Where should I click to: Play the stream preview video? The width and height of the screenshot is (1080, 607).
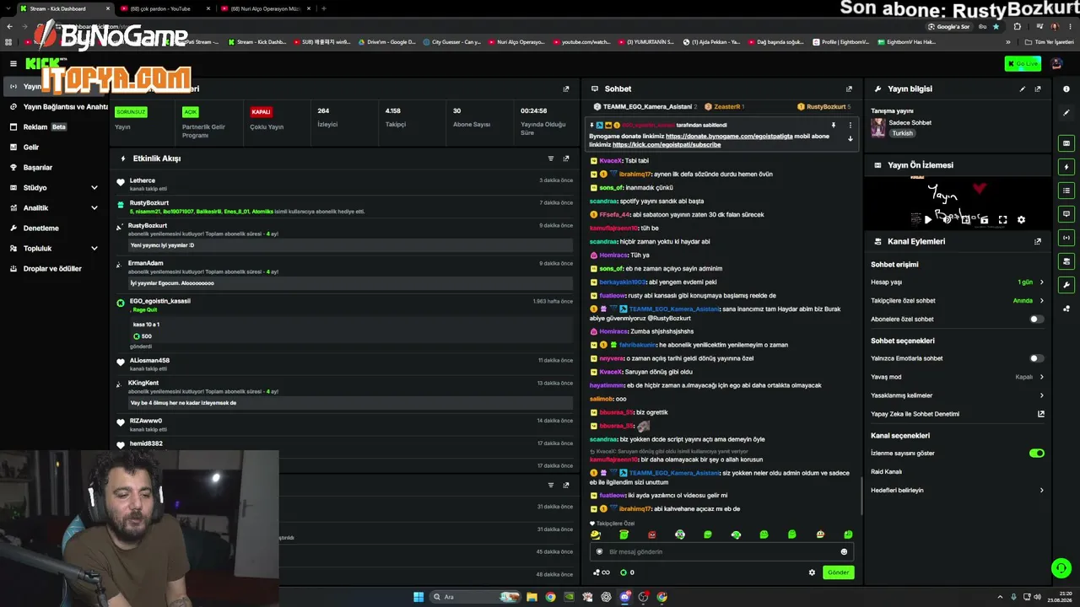tap(927, 220)
